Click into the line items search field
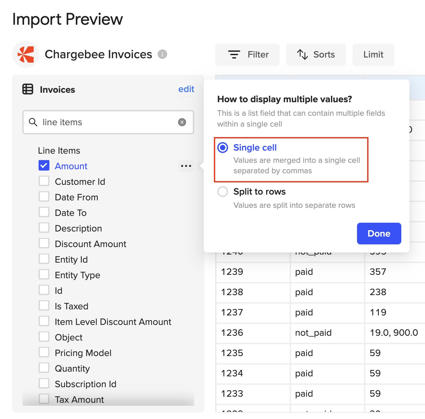This screenshot has height=419, width=425. click(108, 122)
